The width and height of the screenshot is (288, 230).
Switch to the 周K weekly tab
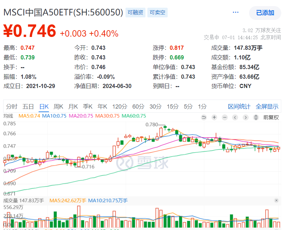pyautogui.click(x=58, y=107)
